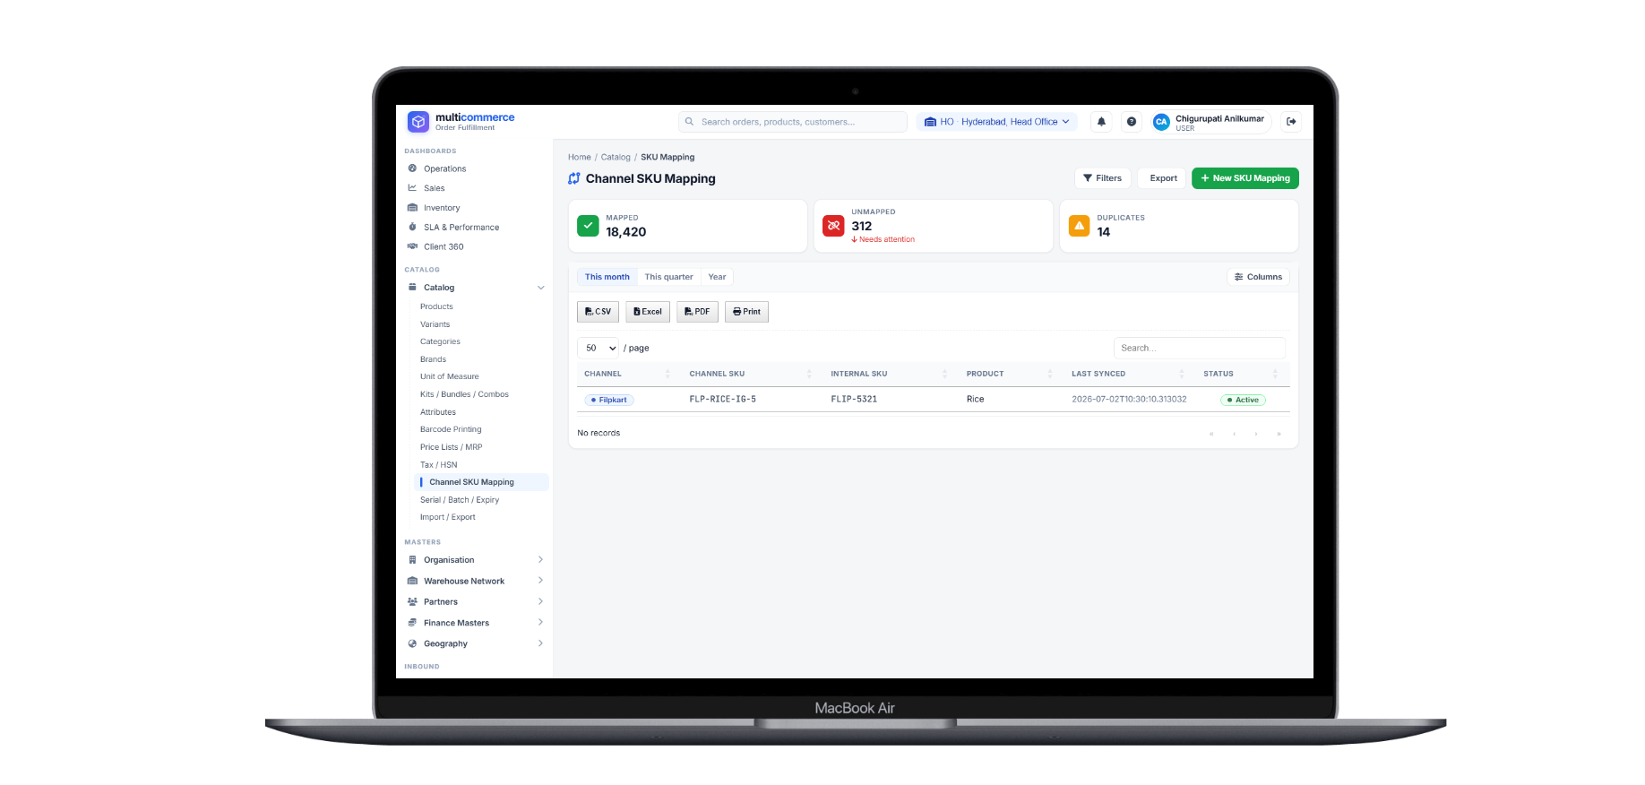Click the SLA & Performance stopwatch icon
The height and width of the screenshot is (785, 1645).
pyautogui.click(x=412, y=228)
